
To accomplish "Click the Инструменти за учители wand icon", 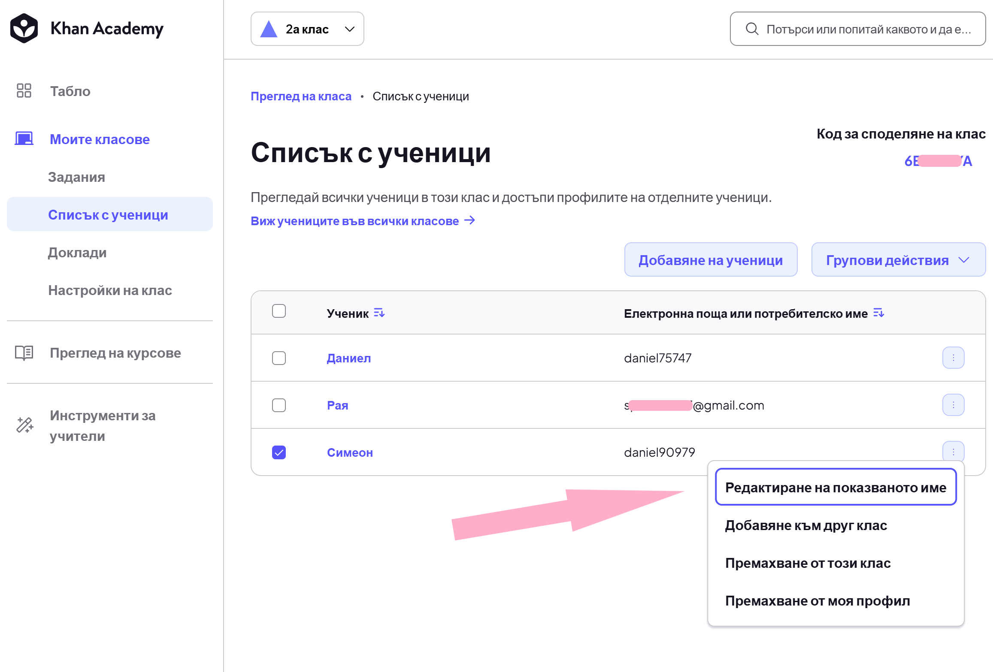I will coord(24,425).
